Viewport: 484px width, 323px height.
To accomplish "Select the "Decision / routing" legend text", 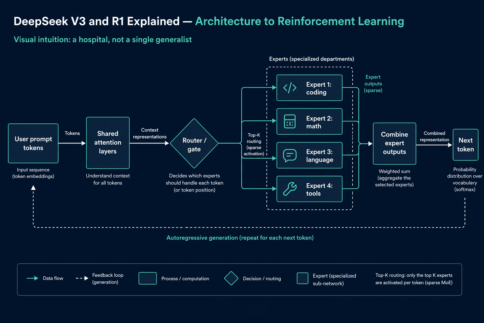I will click(262, 279).
